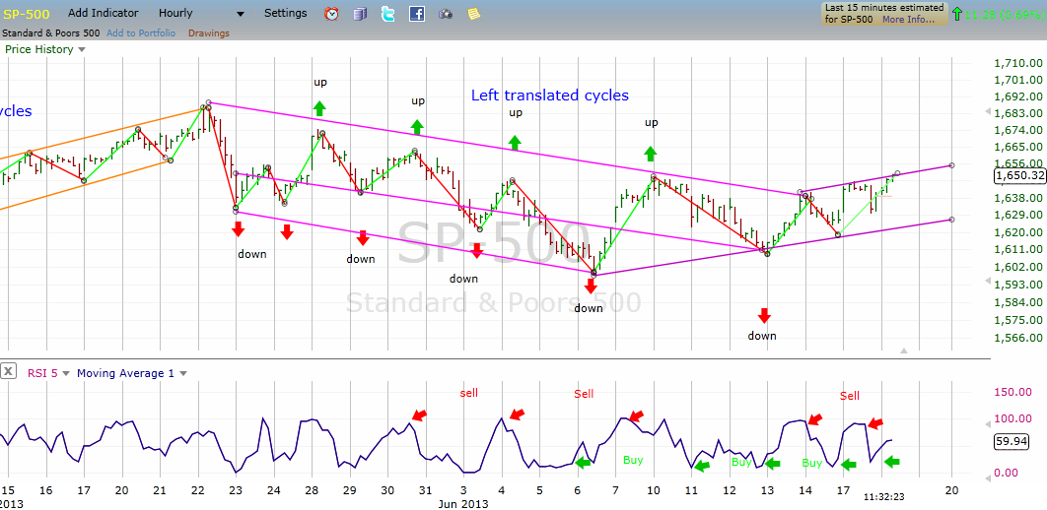Close the RSI indicator panel with X
This screenshot has width=1047, height=510.
[x=8, y=371]
